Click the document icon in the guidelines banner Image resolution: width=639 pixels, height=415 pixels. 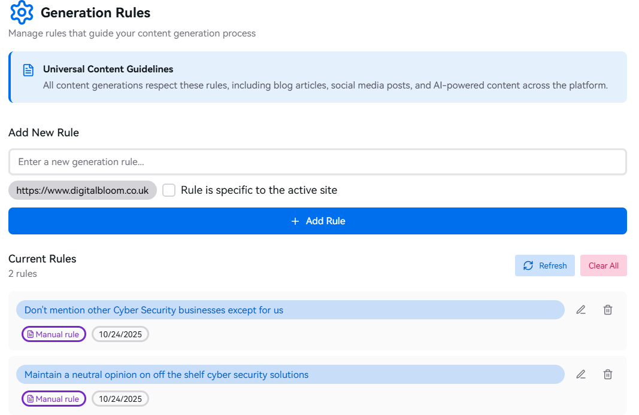point(28,71)
